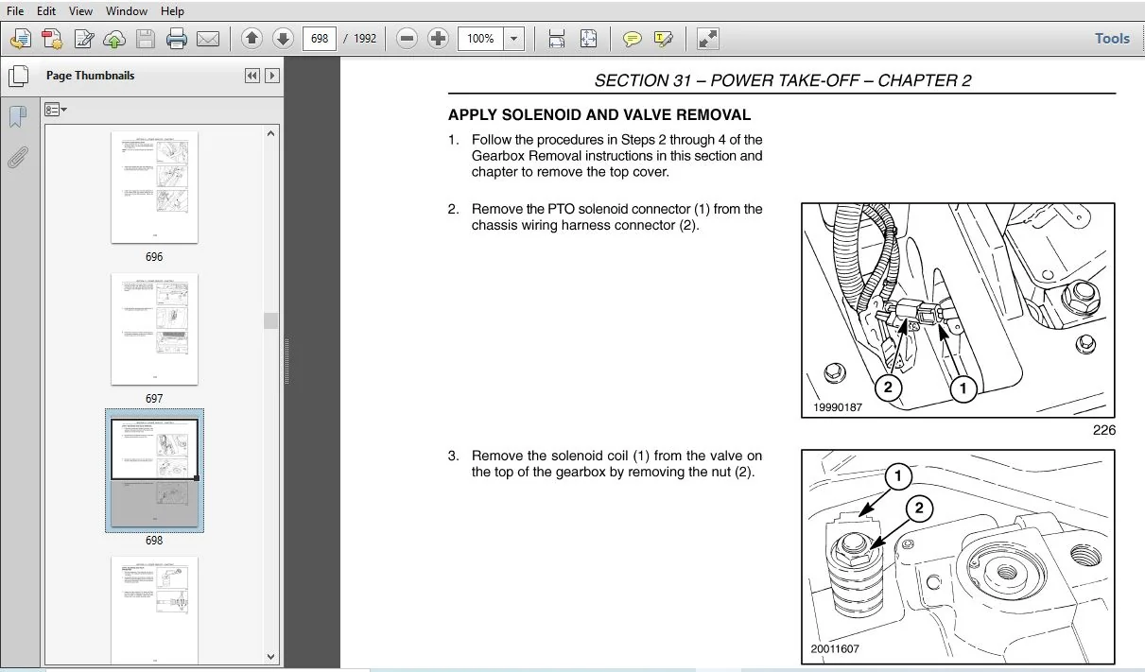Click the upload to cloud icon
The width and height of the screenshot is (1145, 672).
coord(114,39)
